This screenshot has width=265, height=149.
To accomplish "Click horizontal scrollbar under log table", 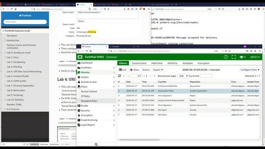I will [139, 140].
